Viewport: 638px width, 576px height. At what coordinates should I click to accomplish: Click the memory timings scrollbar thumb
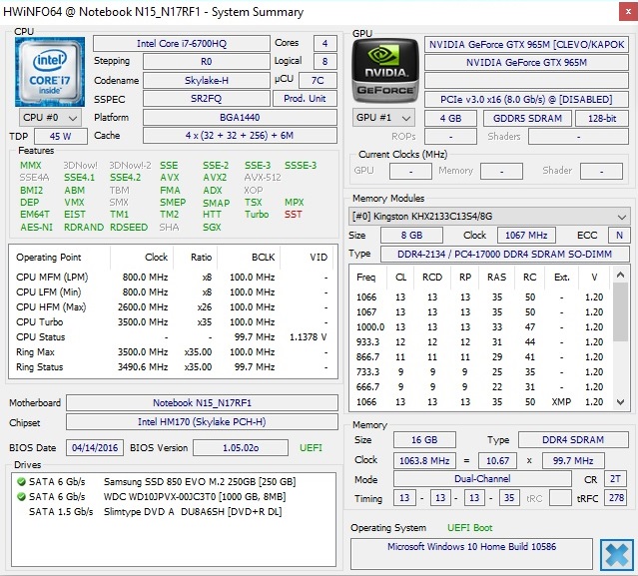620,312
